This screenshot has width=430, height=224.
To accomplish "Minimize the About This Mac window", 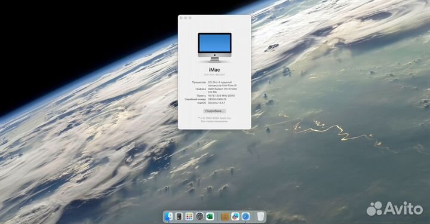I will coord(186,18).
